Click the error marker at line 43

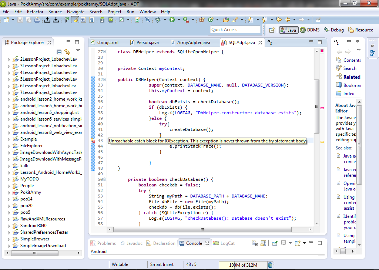(x=93, y=141)
